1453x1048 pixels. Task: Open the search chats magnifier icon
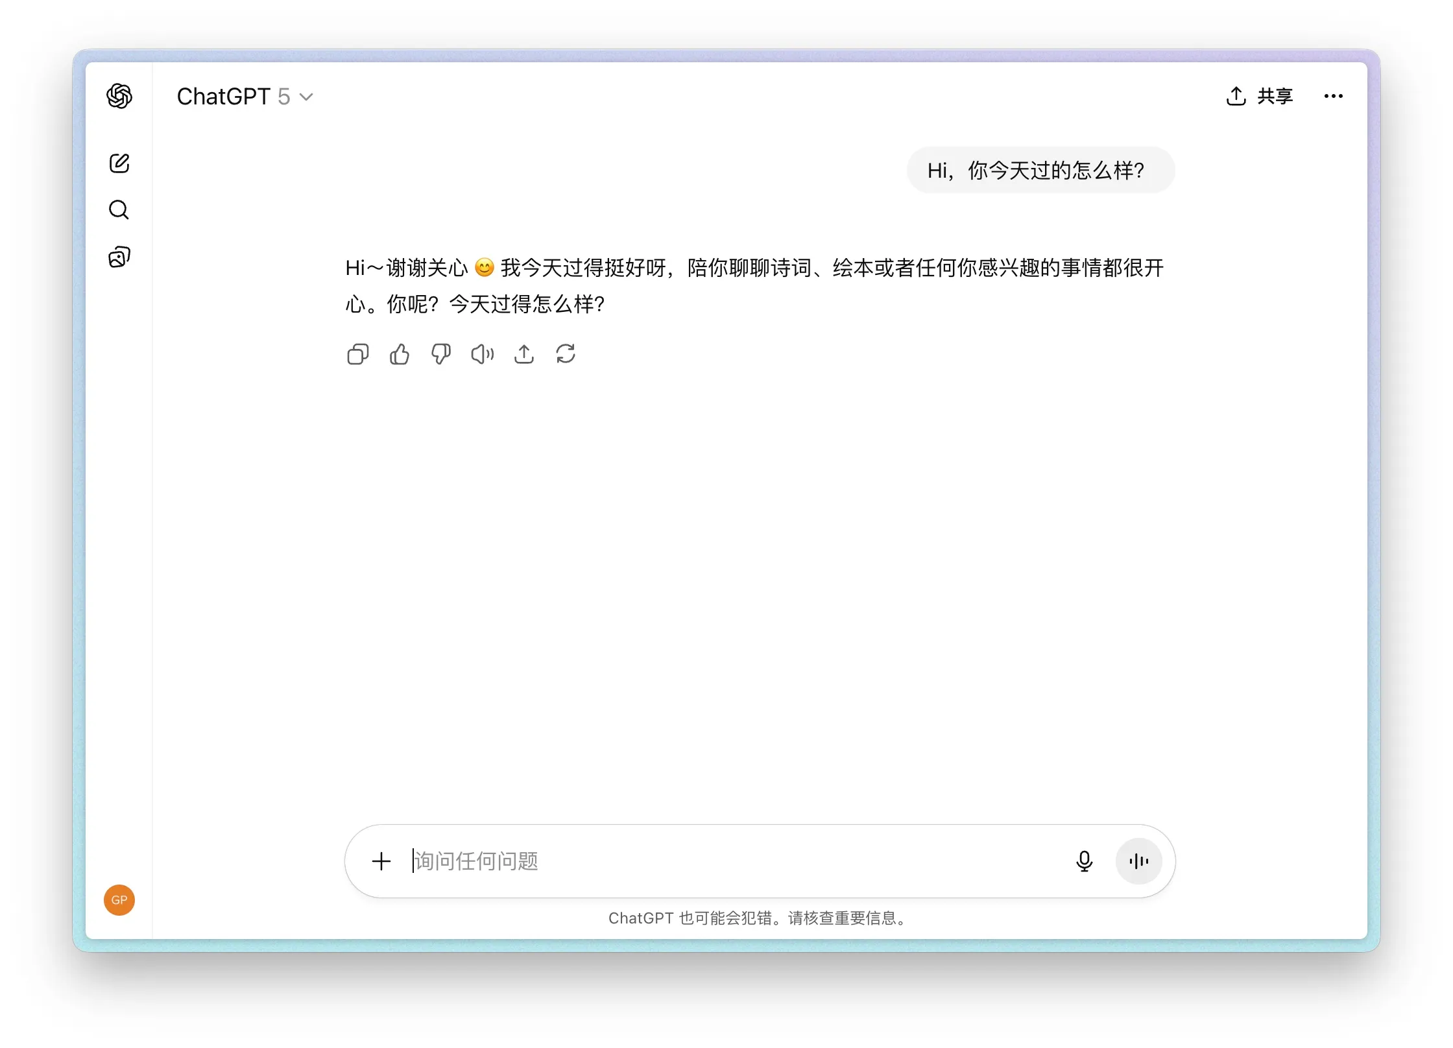tap(119, 210)
